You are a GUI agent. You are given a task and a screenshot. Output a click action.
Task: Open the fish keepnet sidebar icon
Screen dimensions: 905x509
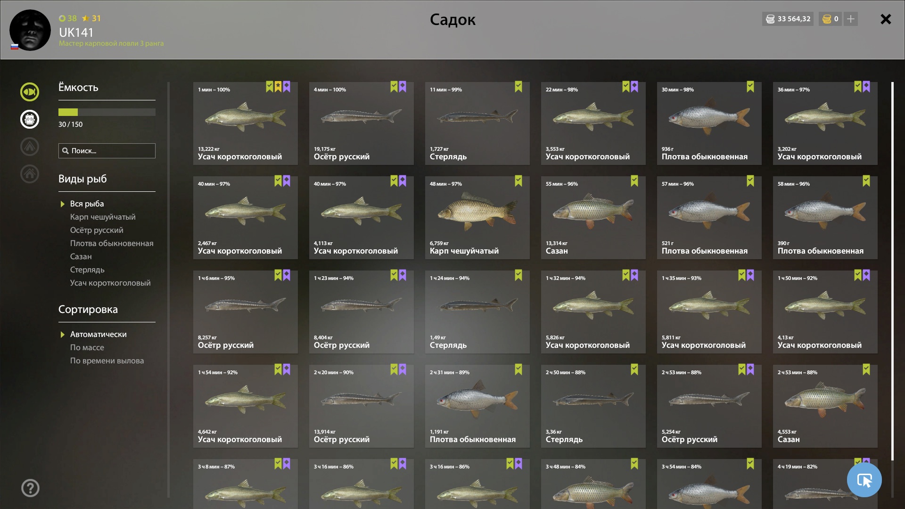click(30, 92)
